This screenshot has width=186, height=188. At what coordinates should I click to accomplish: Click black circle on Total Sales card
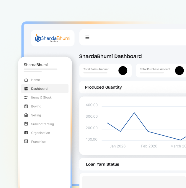123,71
